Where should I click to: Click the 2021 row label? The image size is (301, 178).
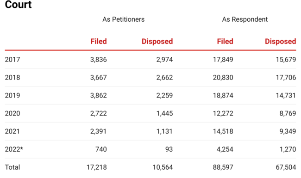(13, 131)
